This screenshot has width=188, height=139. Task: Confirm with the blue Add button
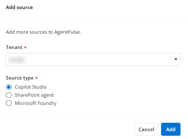point(171,129)
